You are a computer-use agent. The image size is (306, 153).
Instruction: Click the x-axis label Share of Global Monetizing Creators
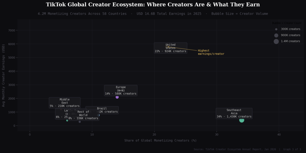(160, 140)
